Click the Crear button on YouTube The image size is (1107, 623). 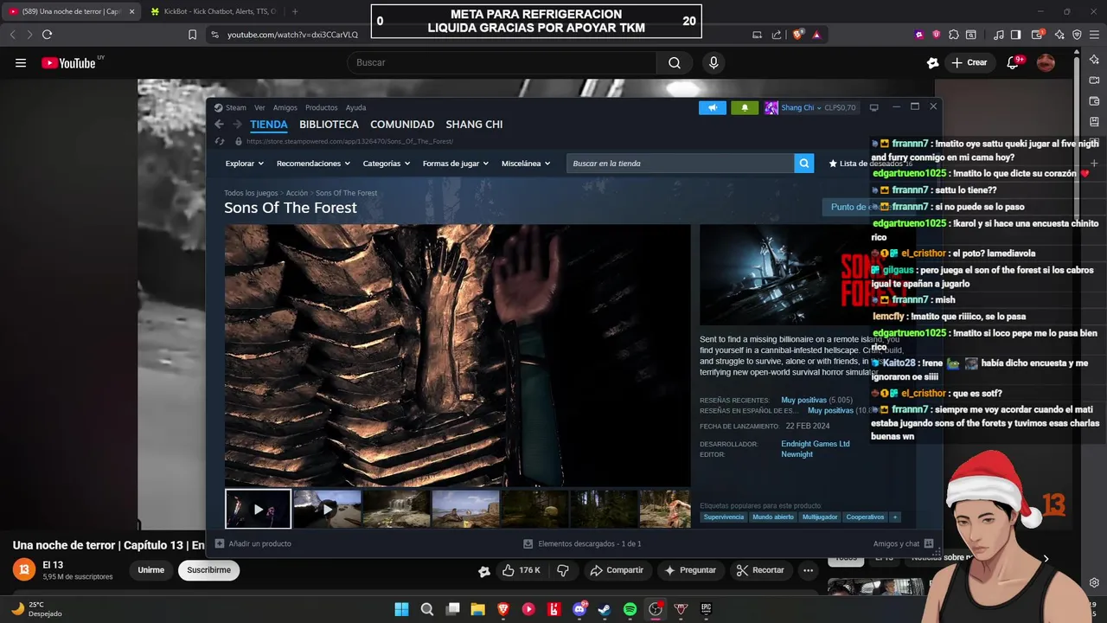969,62
